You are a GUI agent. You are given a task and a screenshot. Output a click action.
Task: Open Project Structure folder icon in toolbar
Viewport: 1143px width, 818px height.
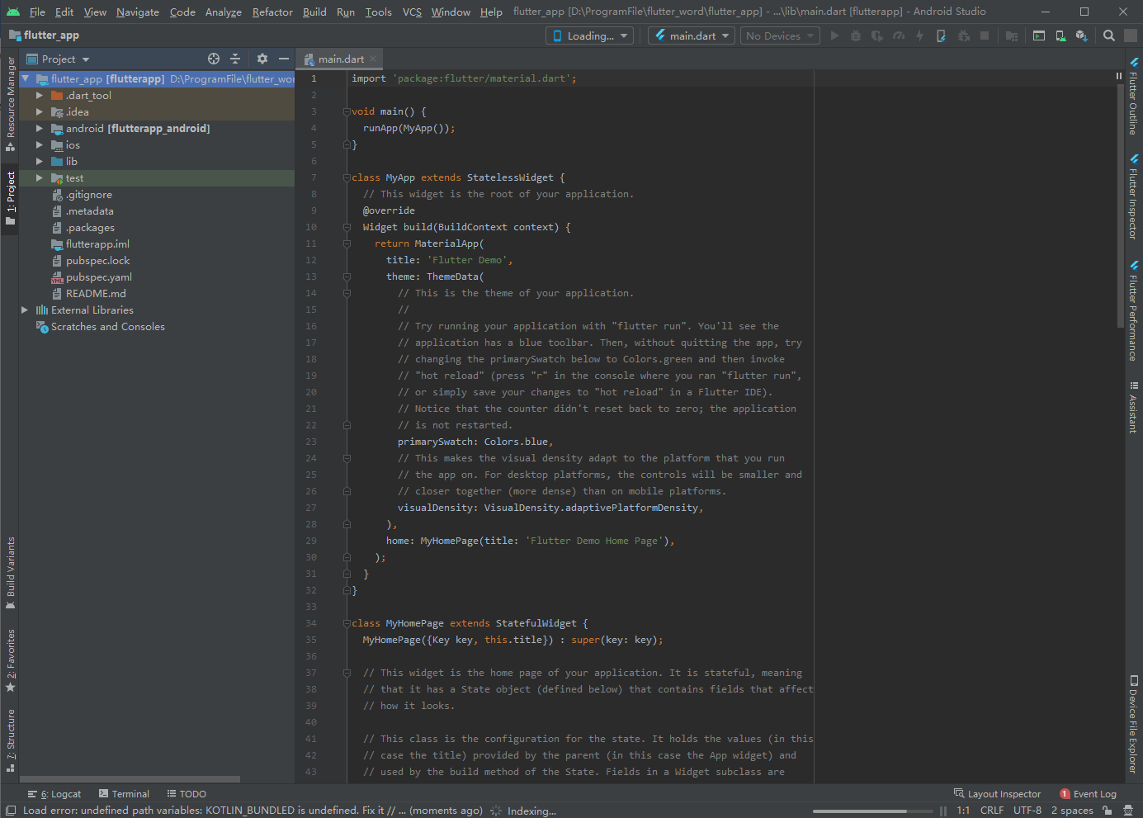pos(1012,35)
